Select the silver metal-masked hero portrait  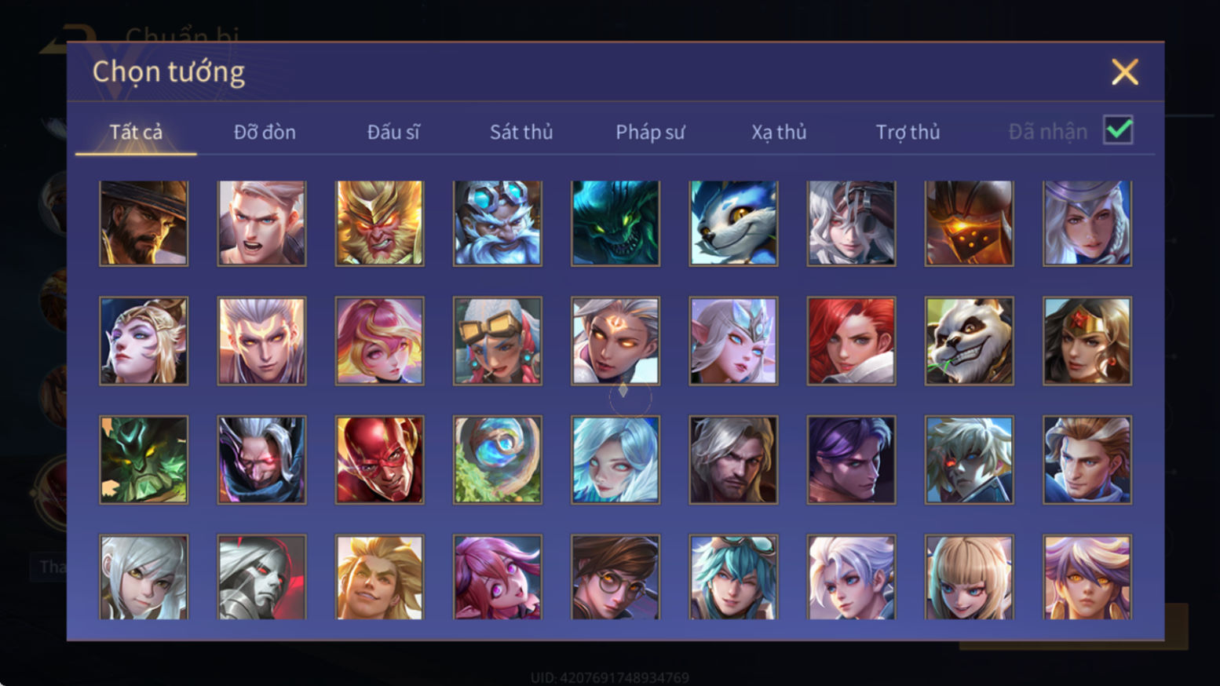(x=261, y=578)
